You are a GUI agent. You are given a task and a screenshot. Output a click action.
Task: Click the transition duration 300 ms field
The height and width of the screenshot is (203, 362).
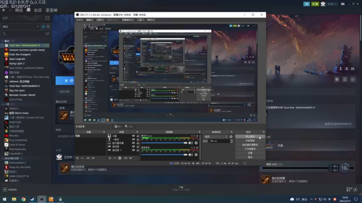point(219,141)
